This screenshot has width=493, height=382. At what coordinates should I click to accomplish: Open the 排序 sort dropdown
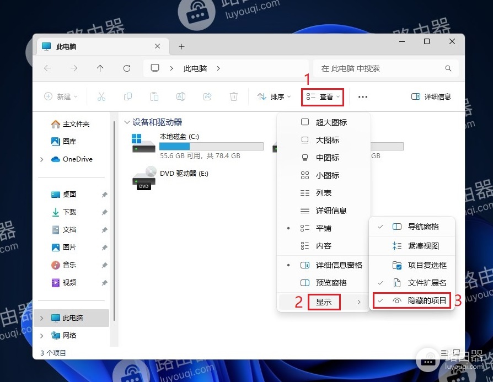point(274,96)
